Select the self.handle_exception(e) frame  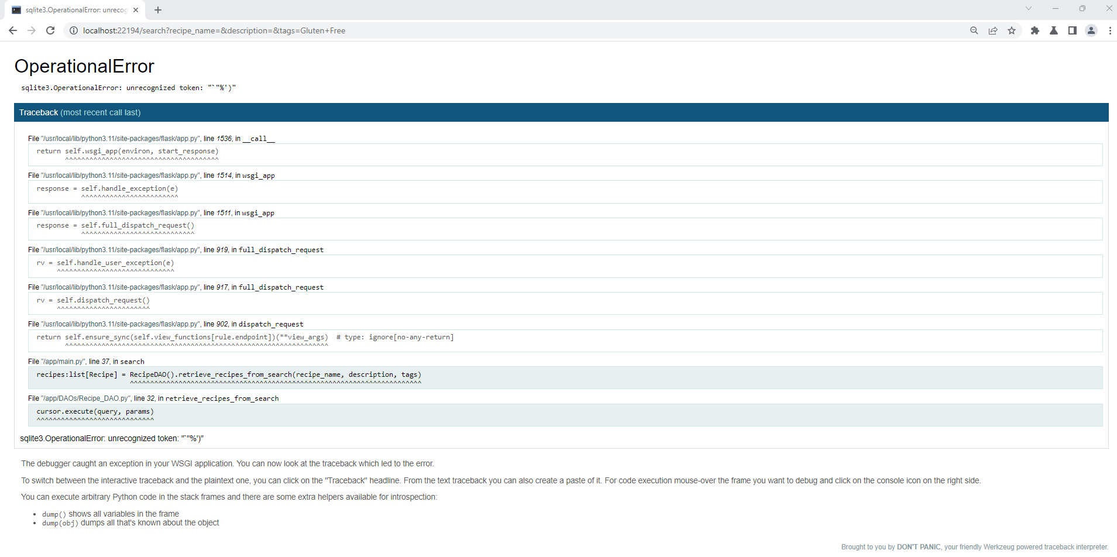pos(565,192)
